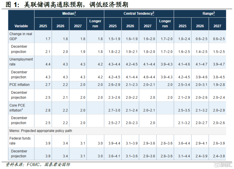Select GDP December projection median 2.1
This screenshot has height=169, width=234.
point(48,52)
